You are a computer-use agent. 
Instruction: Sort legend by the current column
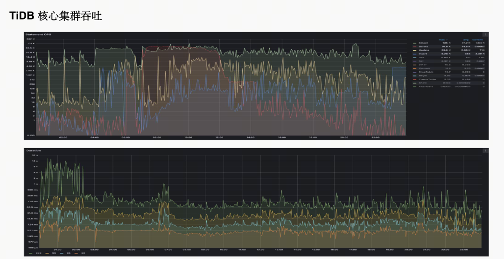click(x=477, y=40)
